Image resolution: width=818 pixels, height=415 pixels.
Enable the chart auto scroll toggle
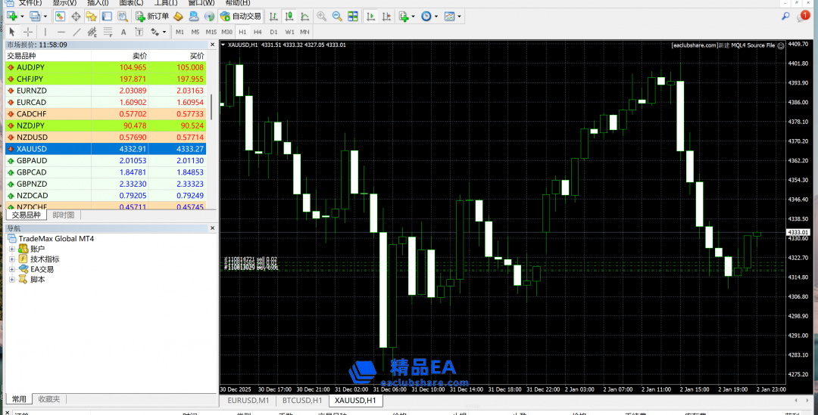click(370, 16)
